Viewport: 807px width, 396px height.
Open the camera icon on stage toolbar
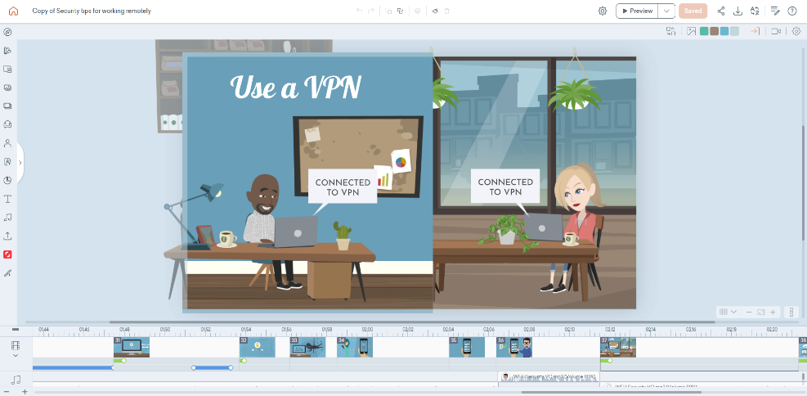[776, 31]
